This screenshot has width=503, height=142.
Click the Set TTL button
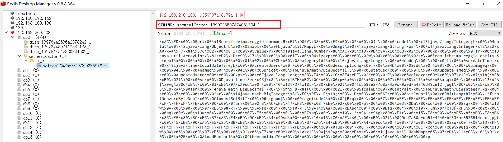pos(489,25)
